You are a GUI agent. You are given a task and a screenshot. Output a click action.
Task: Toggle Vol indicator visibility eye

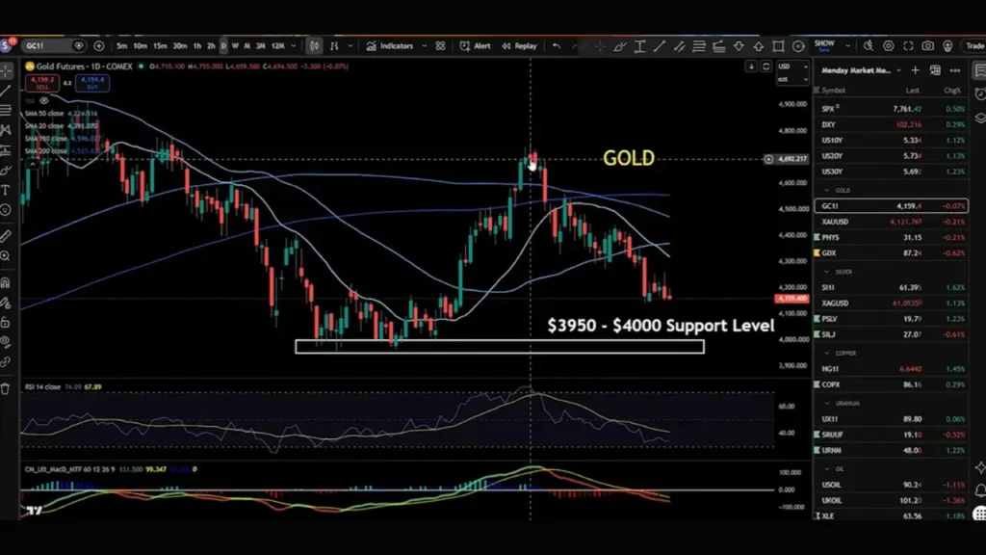(44, 100)
